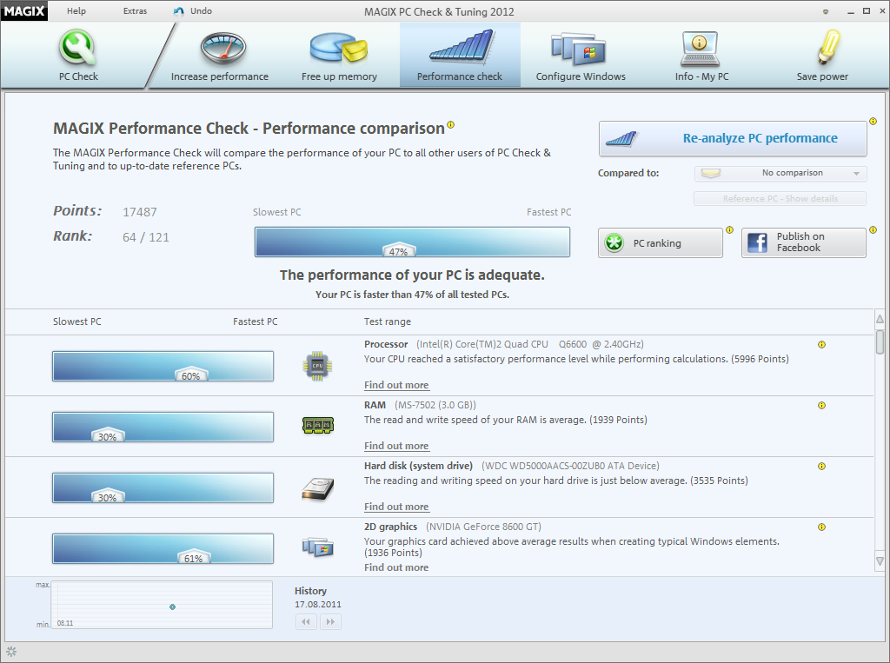890x663 pixels.
Task: Click the 2D graphics 61% performance bar
Action: point(163,548)
